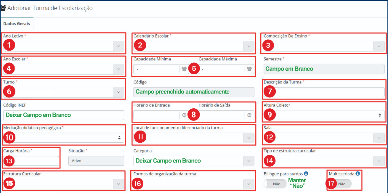Expand the Formas de organização da turma dropdown
This screenshot has width=388, height=193.
[248, 184]
